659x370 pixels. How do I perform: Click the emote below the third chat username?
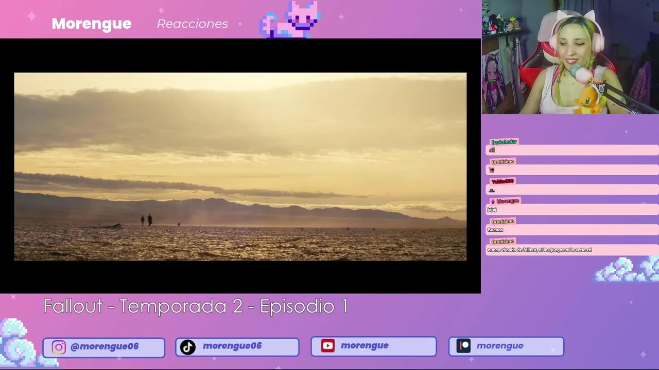(x=492, y=190)
